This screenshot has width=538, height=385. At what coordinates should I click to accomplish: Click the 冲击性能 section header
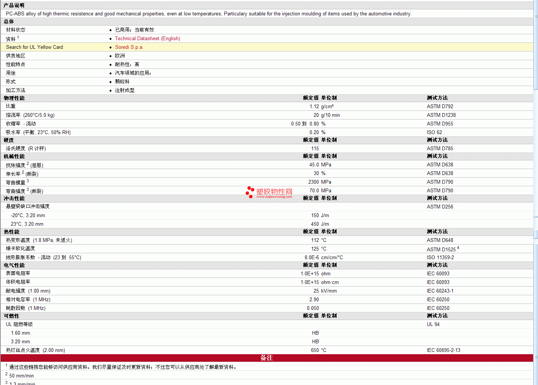coord(14,198)
